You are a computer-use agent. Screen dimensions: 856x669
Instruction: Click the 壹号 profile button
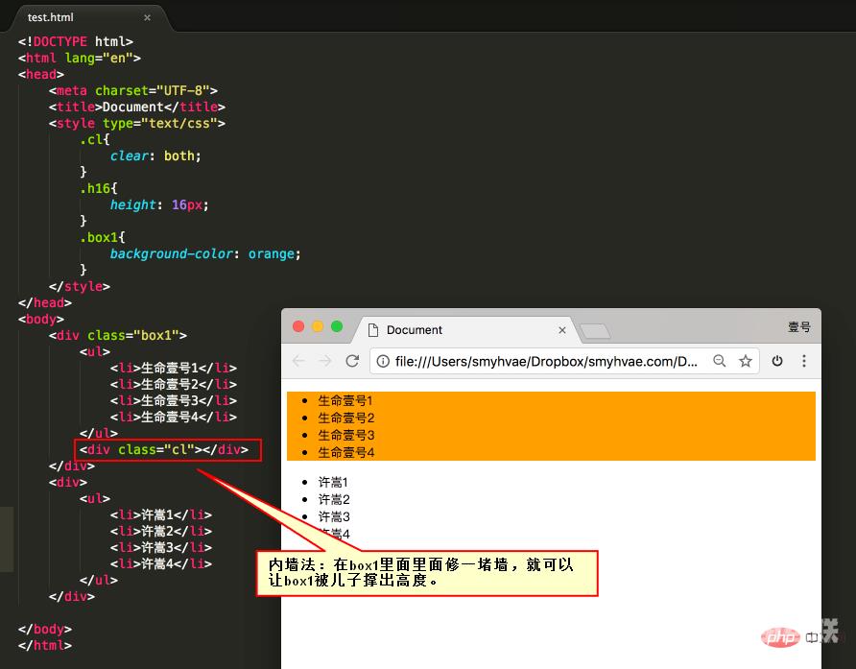click(799, 327)
